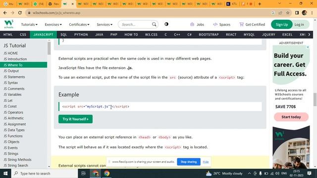The height and width of the screenshot is (178, 317).
Task: Click the browser forward arrow
Action: click(12, 13)
